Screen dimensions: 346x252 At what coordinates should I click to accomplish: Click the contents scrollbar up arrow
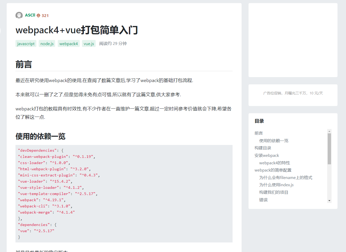click(x=329, y=131)
